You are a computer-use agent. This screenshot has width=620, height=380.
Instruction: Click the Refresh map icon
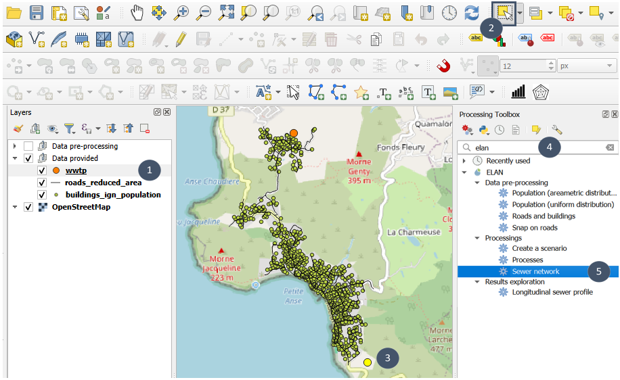[x=472, y=12]
